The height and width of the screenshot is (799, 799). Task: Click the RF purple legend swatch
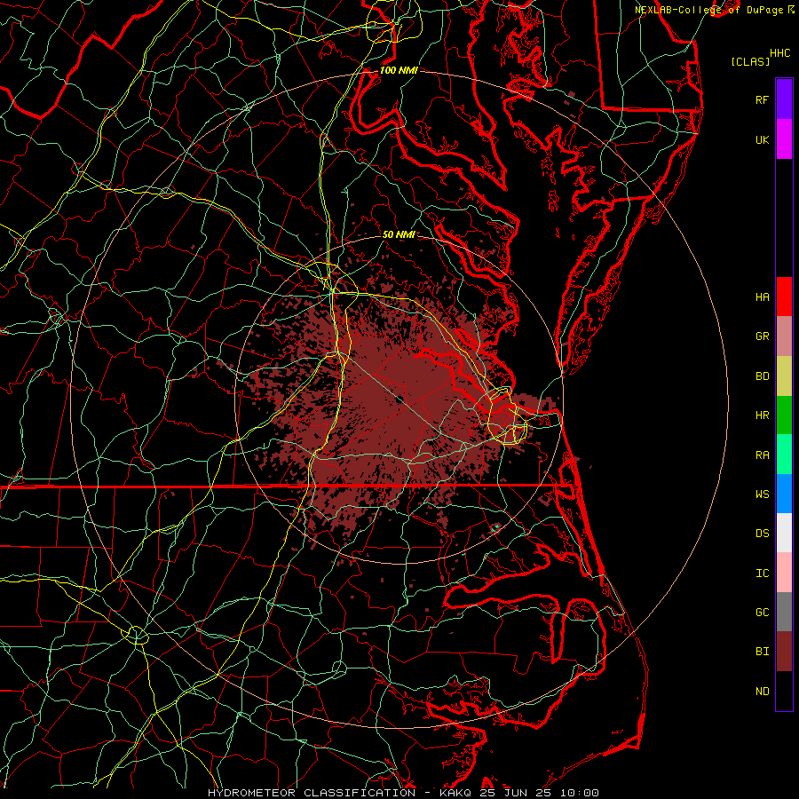[x=784, y=99]
